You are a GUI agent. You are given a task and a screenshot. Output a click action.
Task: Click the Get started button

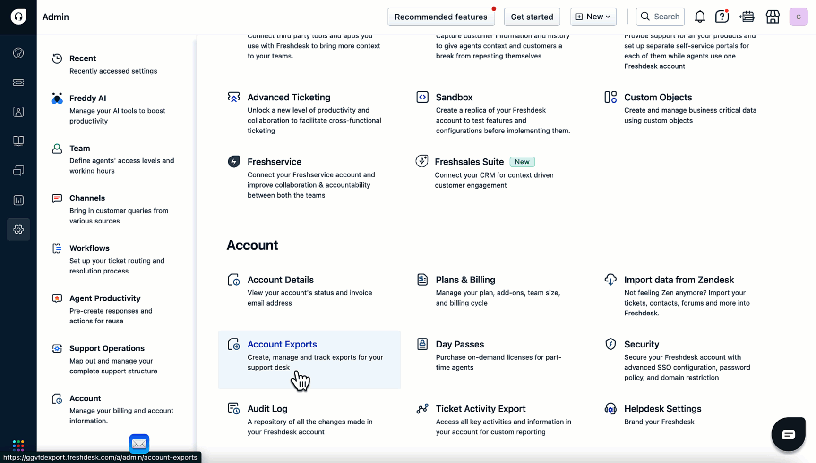point(532,17)
